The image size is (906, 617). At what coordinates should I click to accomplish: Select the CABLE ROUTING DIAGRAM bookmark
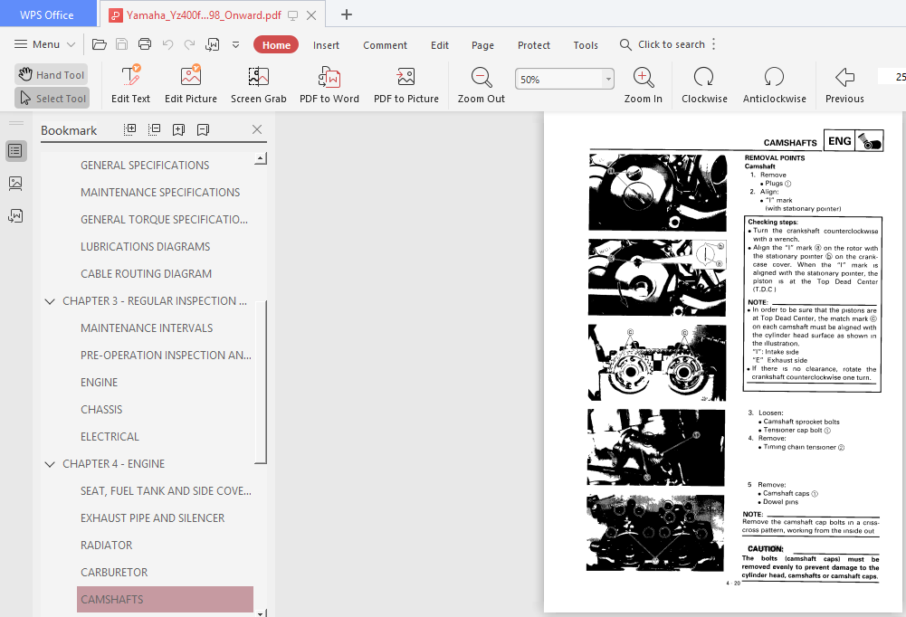click(x=146, y=274)
